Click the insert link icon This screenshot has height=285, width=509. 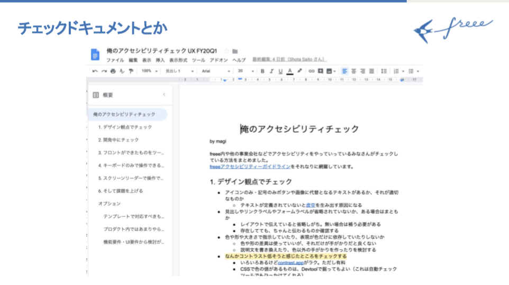pos(312,71)
